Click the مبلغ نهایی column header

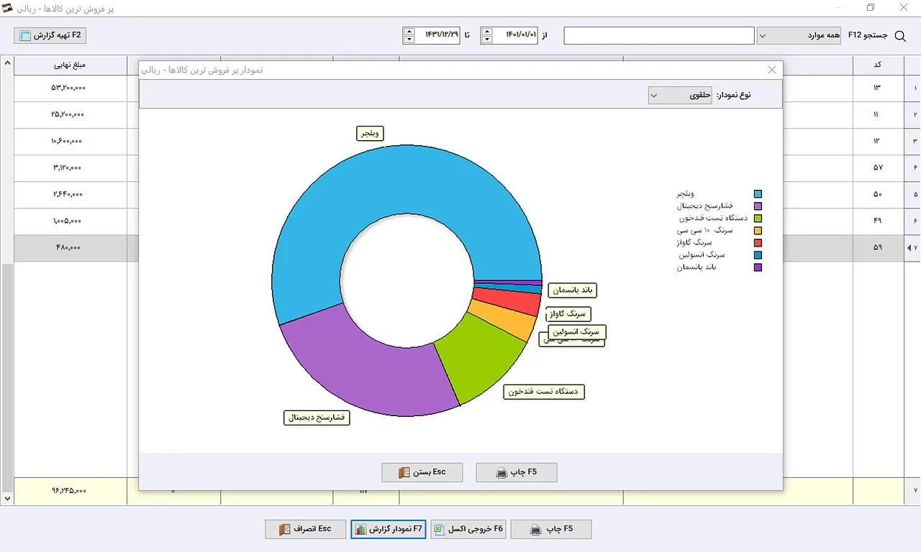(x=70, y=65)
